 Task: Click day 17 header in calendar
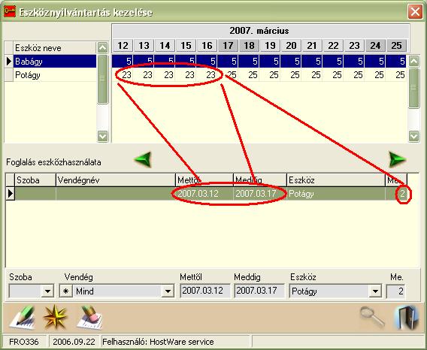(x=229, y=46)
